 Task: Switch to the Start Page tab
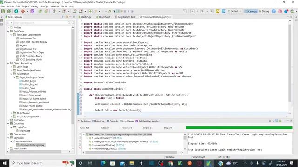tap(85, 17)
